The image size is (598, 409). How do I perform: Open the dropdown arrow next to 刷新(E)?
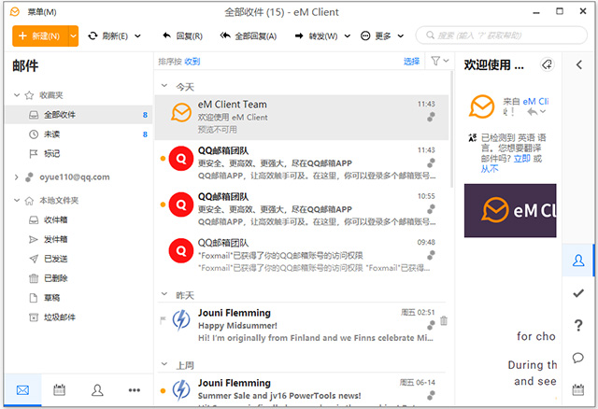tap(137, 35)
